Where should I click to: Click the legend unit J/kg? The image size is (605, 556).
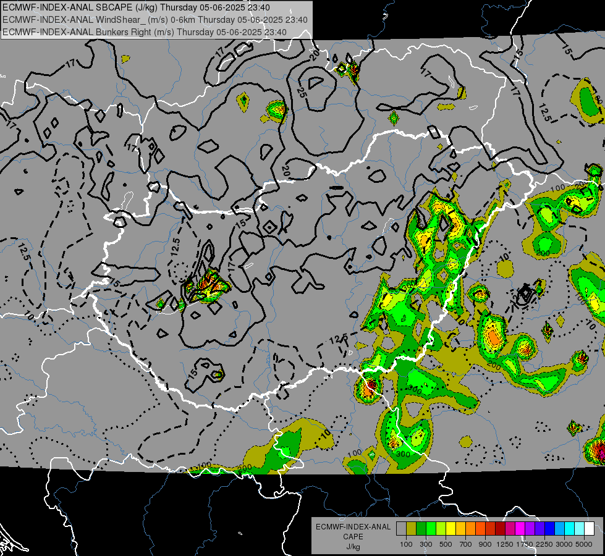(x=353, y=547)
